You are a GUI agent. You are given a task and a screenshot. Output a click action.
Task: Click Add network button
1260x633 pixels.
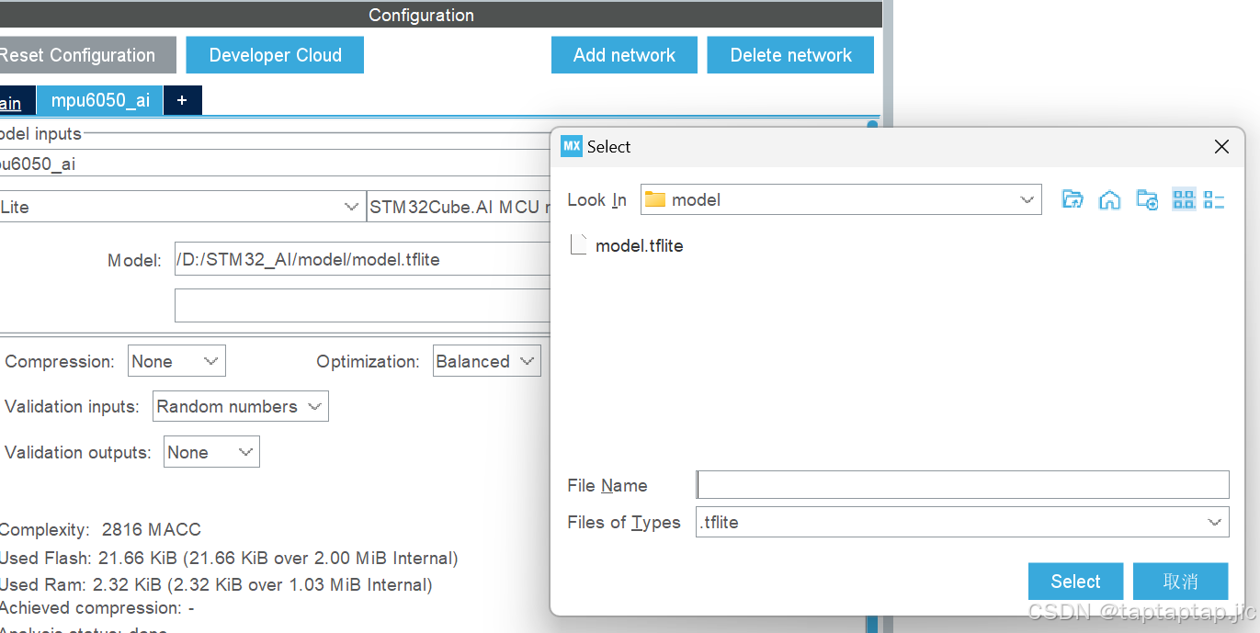coord(624,55)
